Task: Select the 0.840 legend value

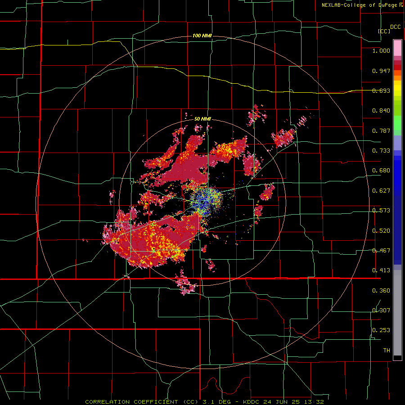Action: [x=381, y=111]
